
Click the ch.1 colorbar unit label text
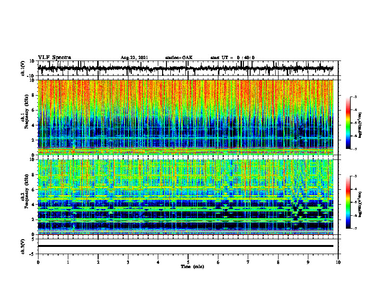tap(360, 125)
